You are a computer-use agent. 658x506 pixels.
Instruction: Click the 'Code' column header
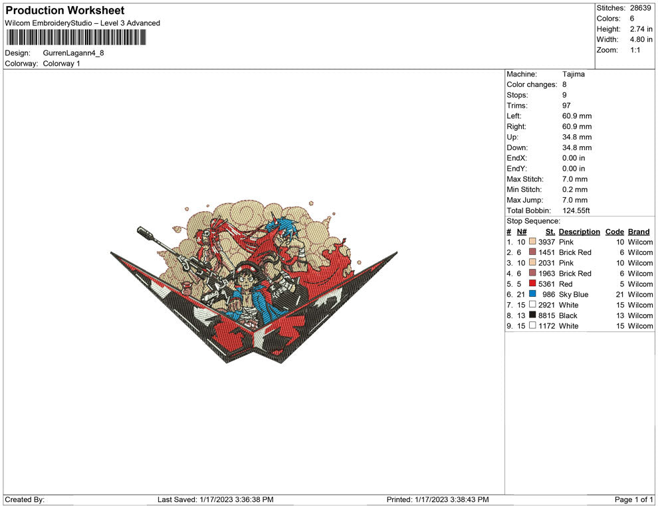tap(614, 231)
